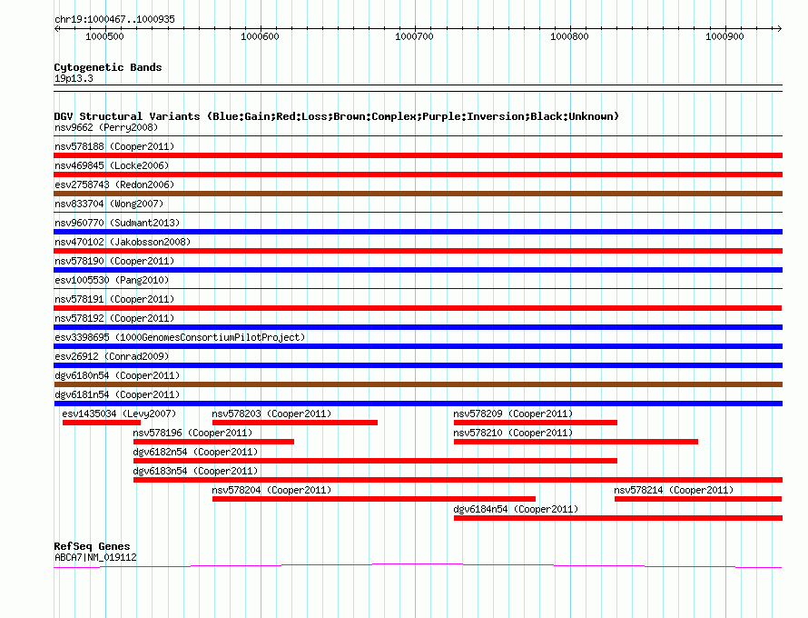Select the esv2758743 (Redon2006) brown complex bar

pyautogui.click(x=418, y=194)
